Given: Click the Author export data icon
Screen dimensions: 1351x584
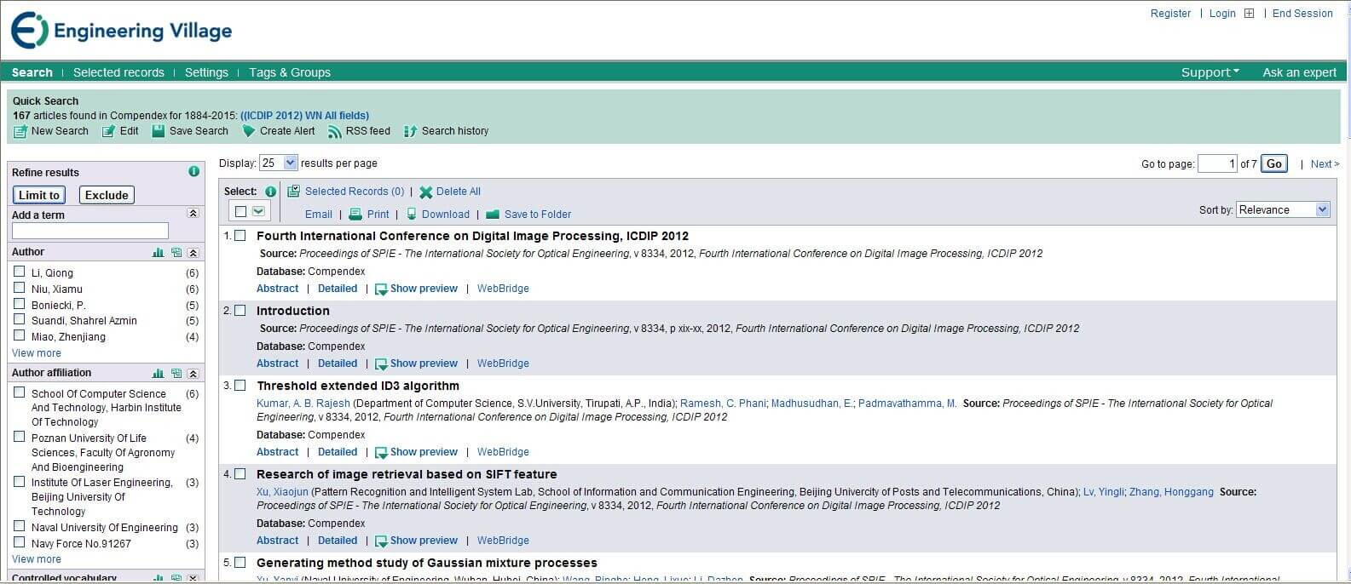Looking at the screenshot, I should point(176,253).
